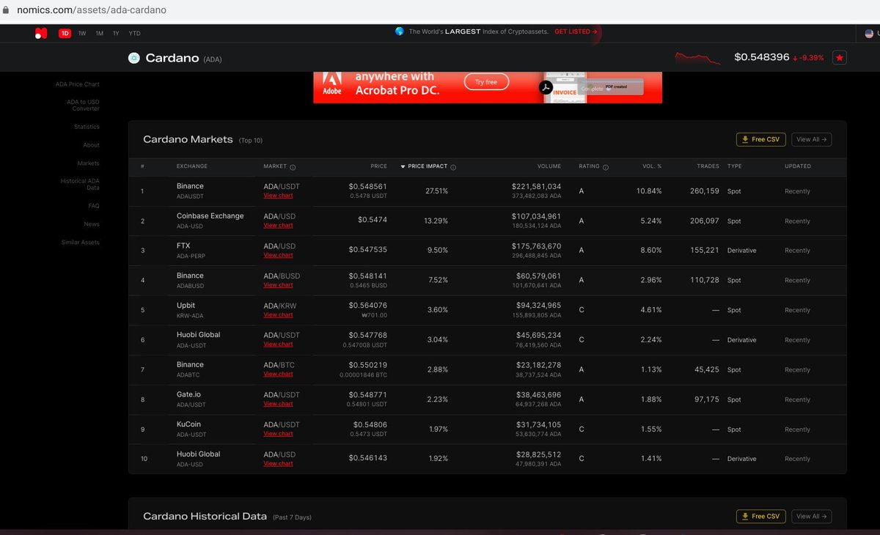
Task: Open FTX exchange name
Action: pos(183,246)
